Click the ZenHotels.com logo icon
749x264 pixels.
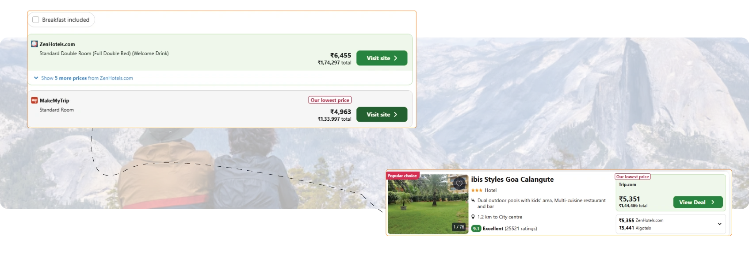pyautogui.click(x=34, y=44)
